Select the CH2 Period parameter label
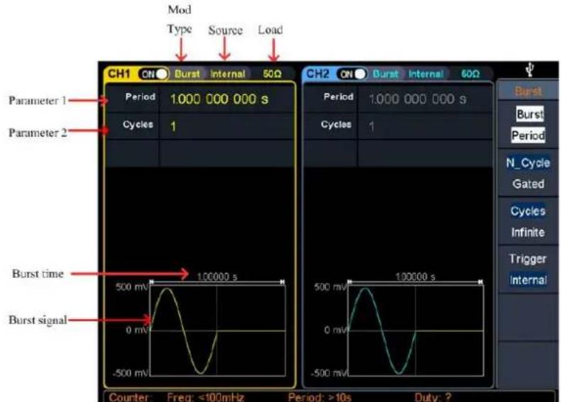The image size is (561, 402). [339, 97]
